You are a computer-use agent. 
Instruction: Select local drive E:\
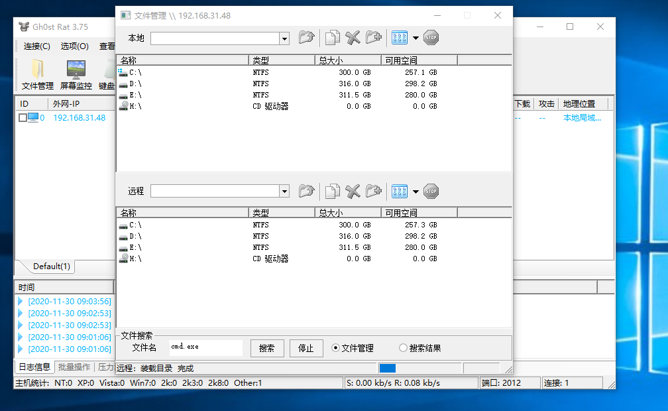tap(135, 95)
